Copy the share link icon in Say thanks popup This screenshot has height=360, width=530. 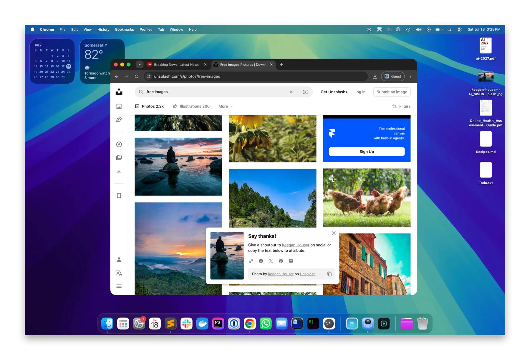(x=251, y=261)
